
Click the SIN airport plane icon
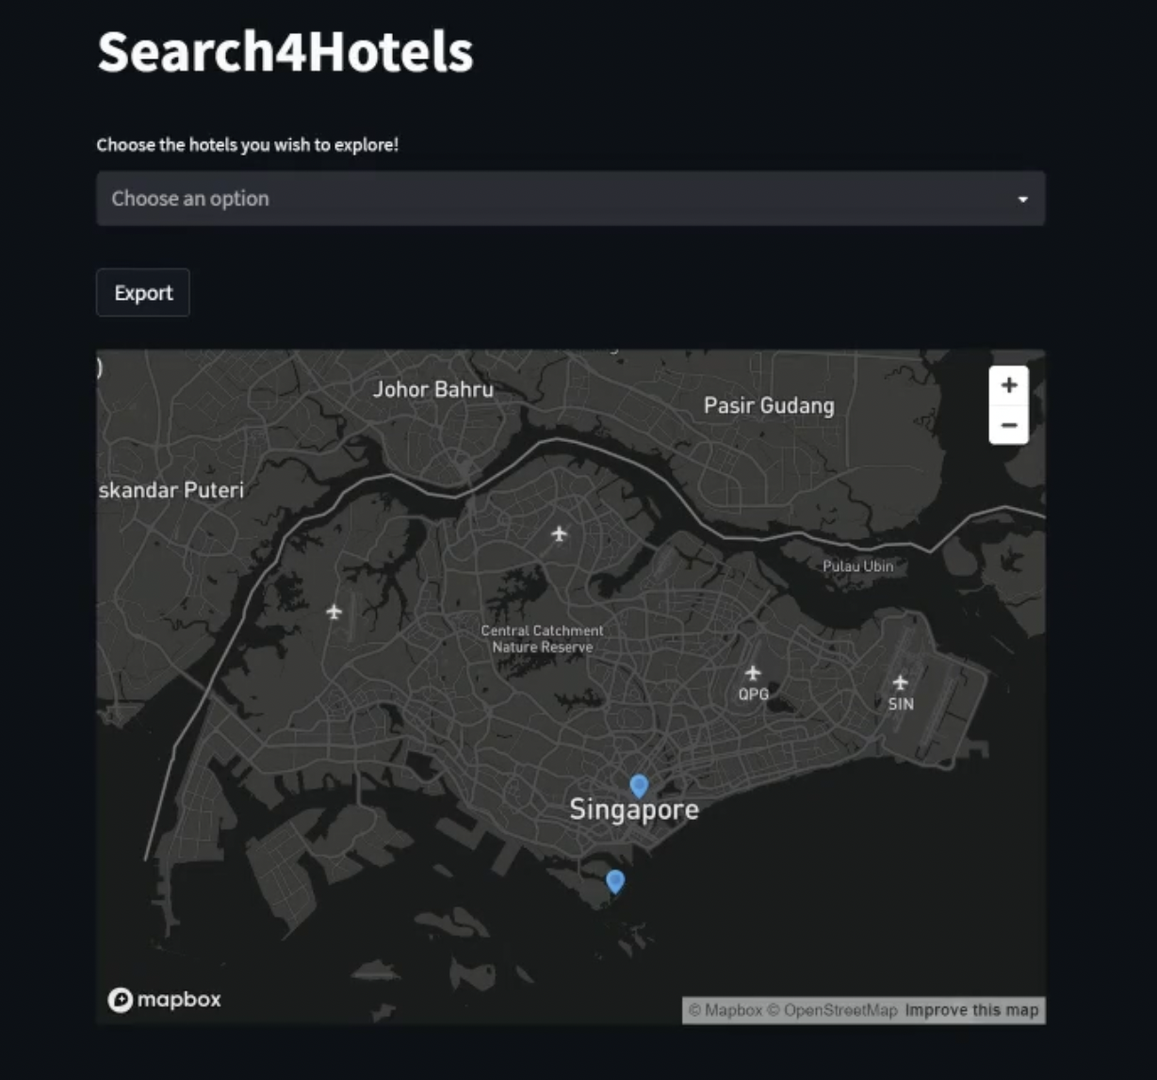(901, 682)
